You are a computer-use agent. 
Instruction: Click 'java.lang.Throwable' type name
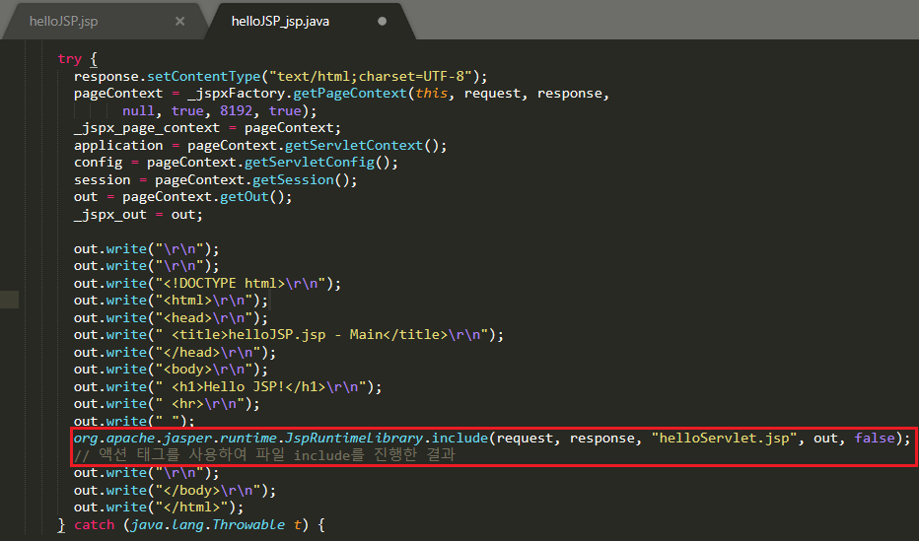point(207,524)
